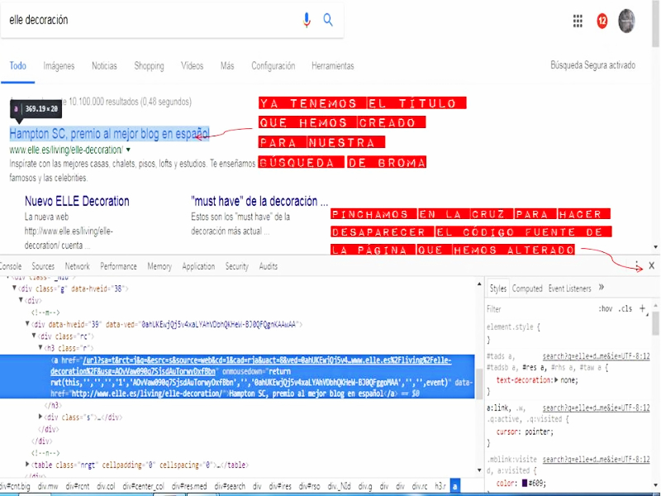Click the blue search magnifier icon

tap(328, 20)
